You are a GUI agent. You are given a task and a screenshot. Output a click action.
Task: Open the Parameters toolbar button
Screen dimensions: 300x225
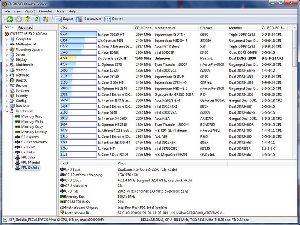[89, 19]
